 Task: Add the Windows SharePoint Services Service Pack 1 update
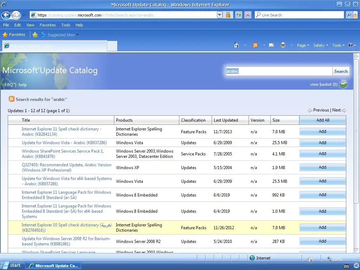(322, 154)
